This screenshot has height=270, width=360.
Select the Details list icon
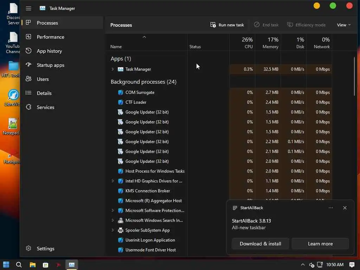point(28,93)
